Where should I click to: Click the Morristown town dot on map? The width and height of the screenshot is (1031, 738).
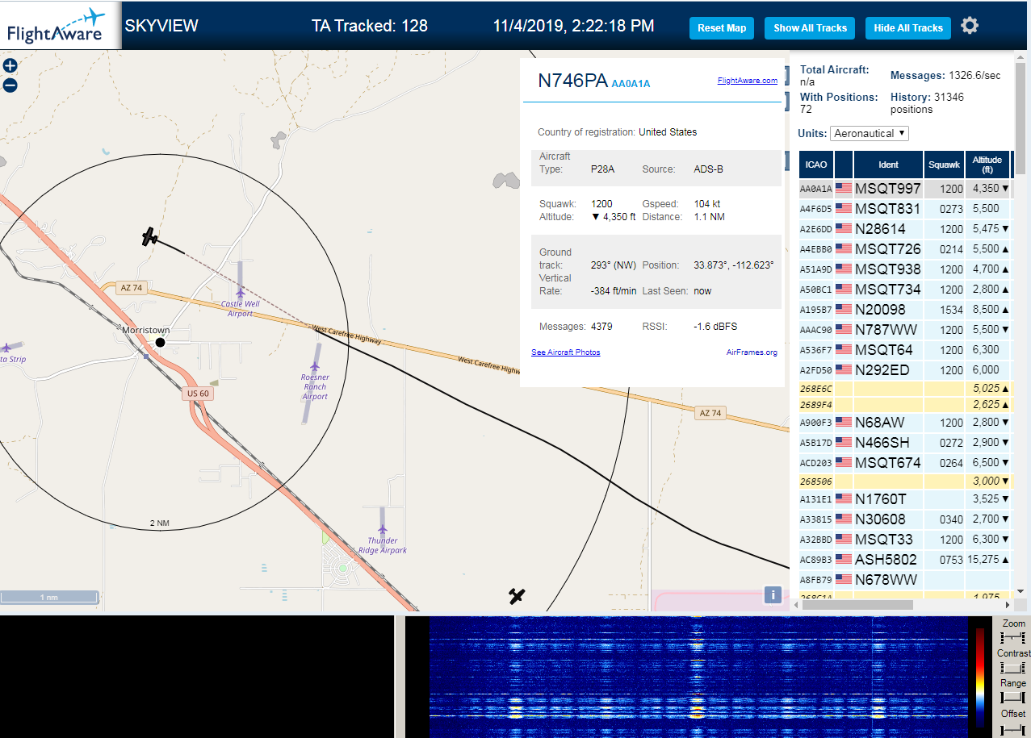coord(160,343)
